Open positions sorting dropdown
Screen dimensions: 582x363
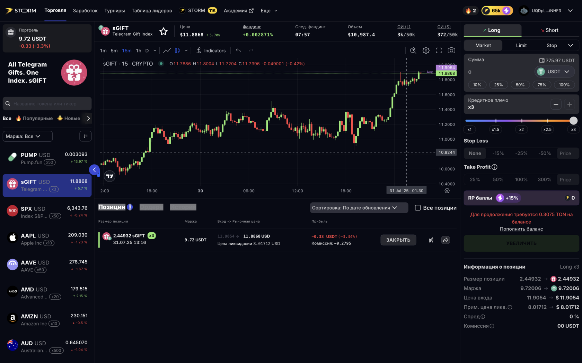[359, 208]
